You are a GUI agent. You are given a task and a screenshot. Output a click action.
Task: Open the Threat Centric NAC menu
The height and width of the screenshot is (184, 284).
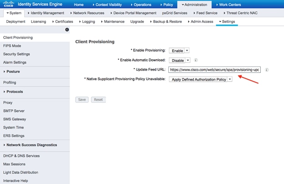(x=240, y=13)
